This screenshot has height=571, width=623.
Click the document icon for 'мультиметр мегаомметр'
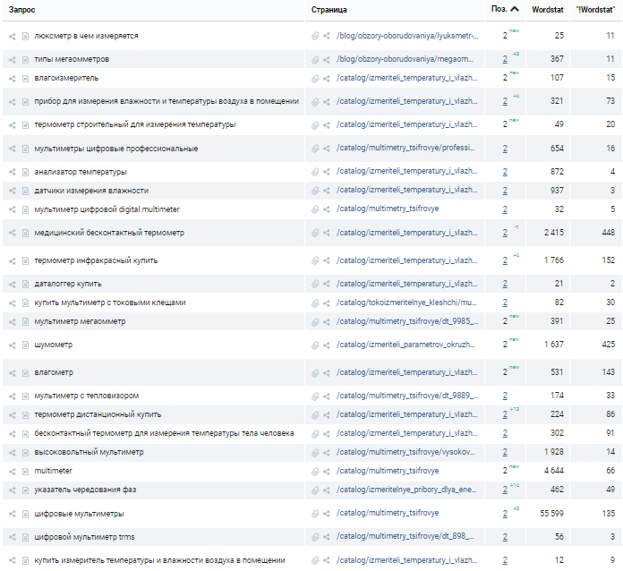(x=25, y=322)
